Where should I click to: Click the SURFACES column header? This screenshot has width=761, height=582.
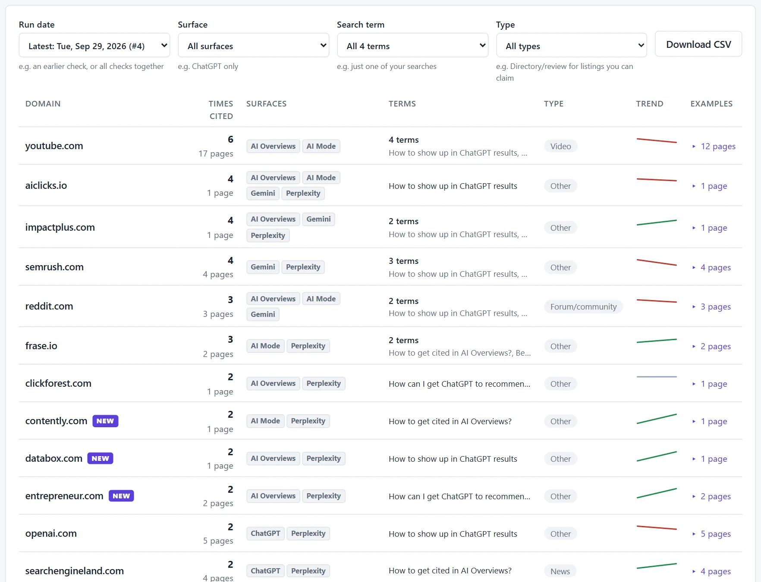click(x=267, y=104)
